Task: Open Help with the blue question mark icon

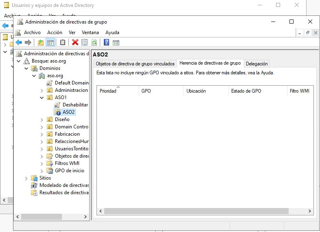Action: coord(106,42)
